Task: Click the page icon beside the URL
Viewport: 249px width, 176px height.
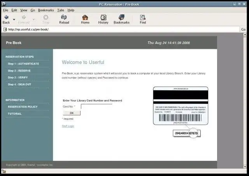Action: pos(5,29)
